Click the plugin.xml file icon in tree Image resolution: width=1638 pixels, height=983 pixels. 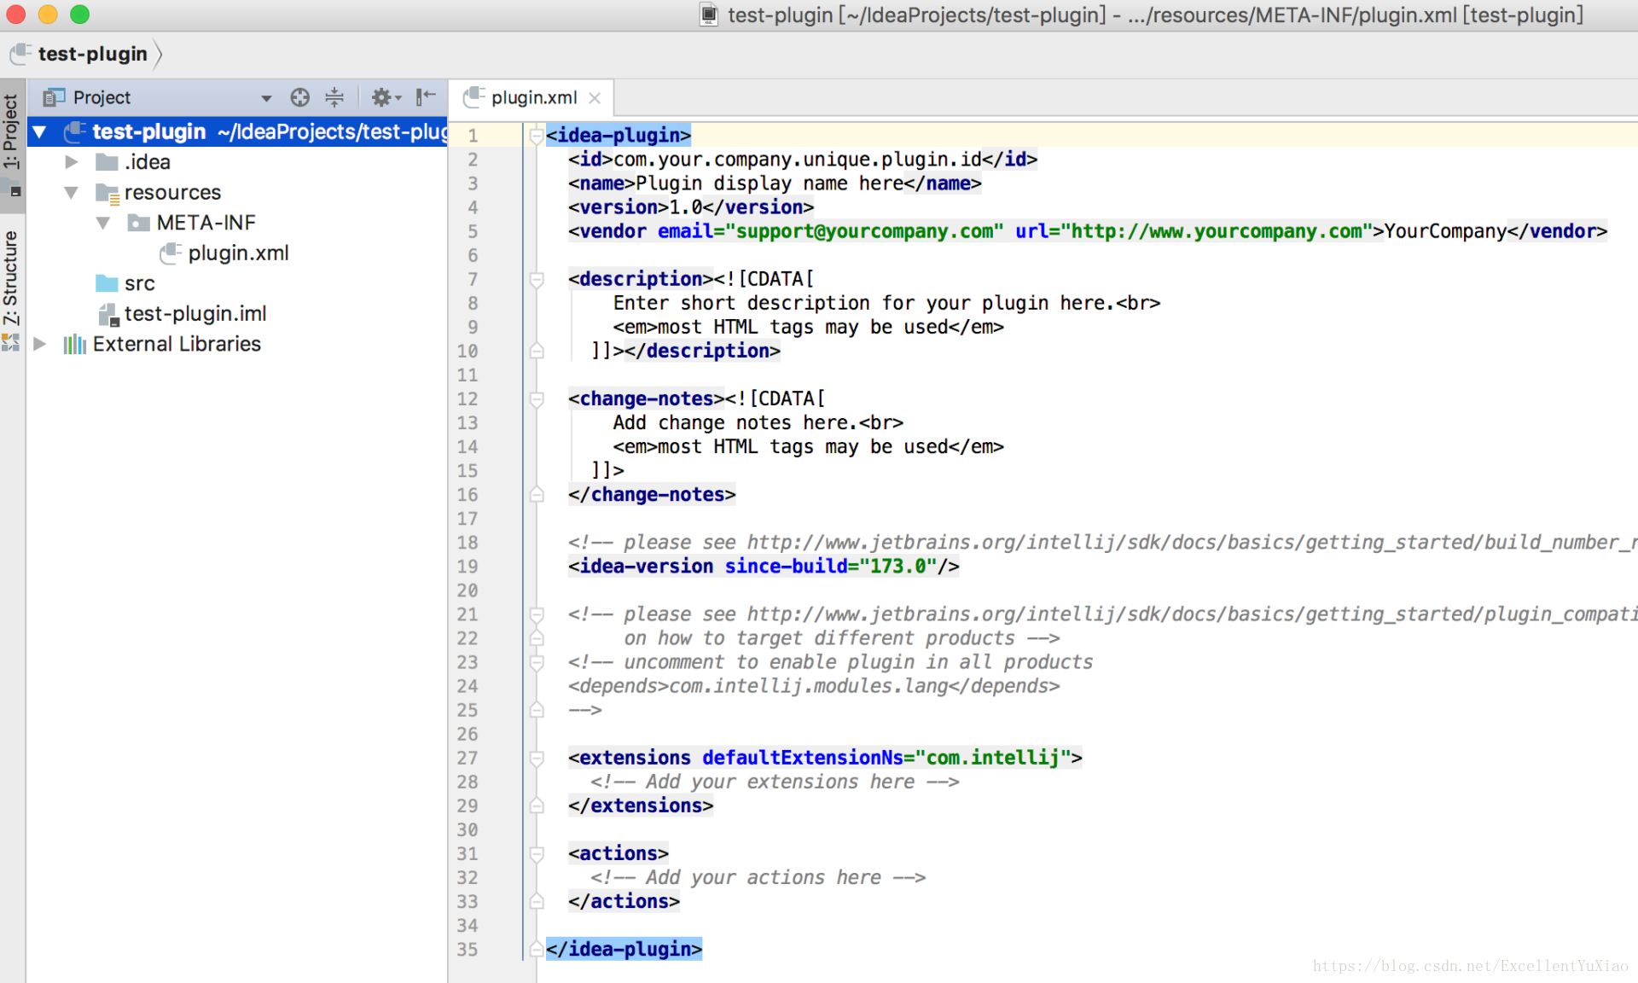(171, 253)
